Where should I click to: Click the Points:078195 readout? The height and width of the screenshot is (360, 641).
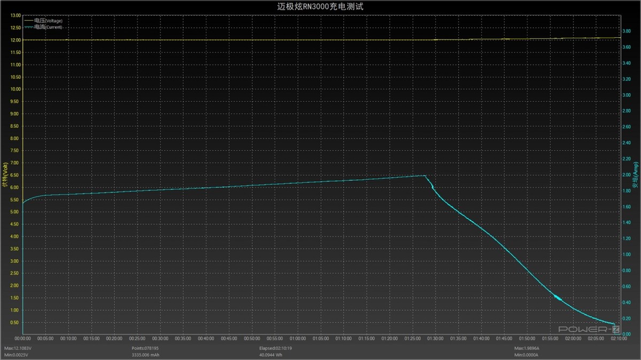(x=145, y=348)
